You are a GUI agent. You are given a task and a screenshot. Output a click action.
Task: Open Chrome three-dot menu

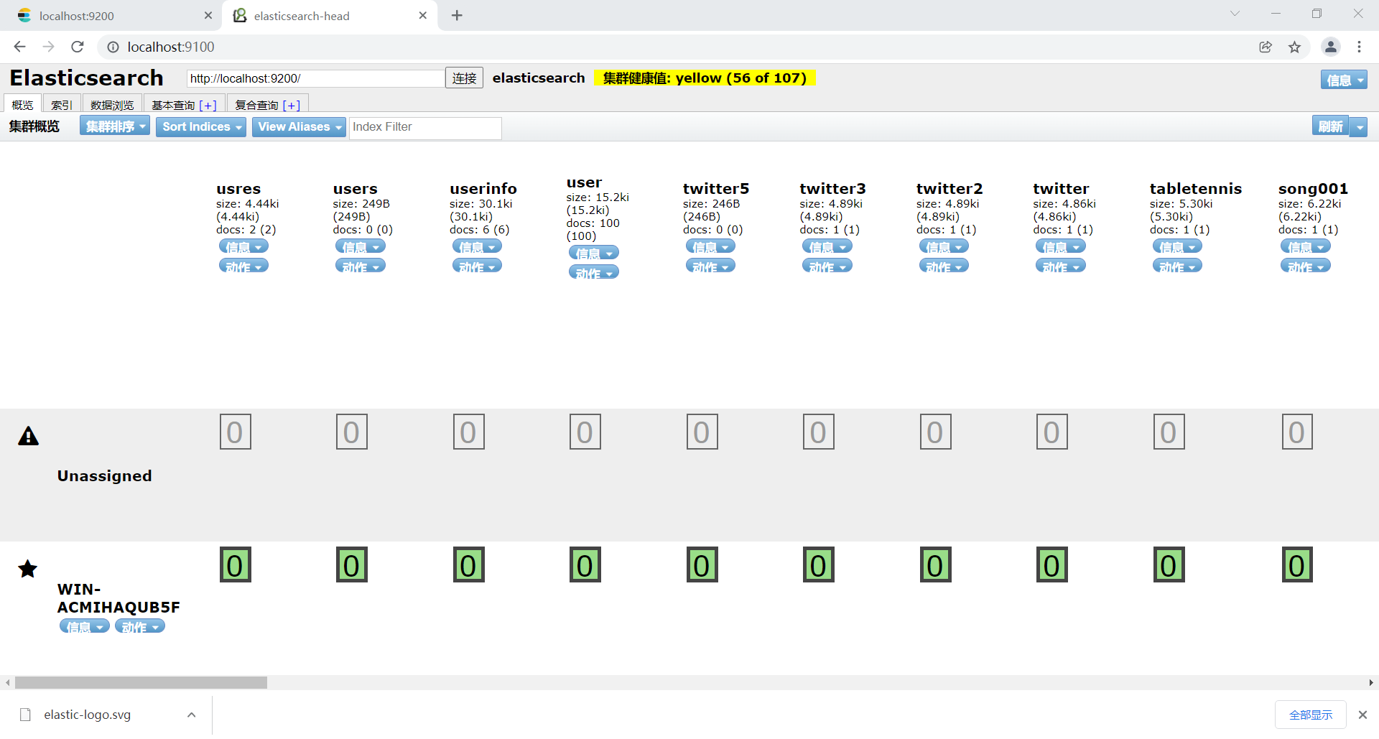[1359, 47]
